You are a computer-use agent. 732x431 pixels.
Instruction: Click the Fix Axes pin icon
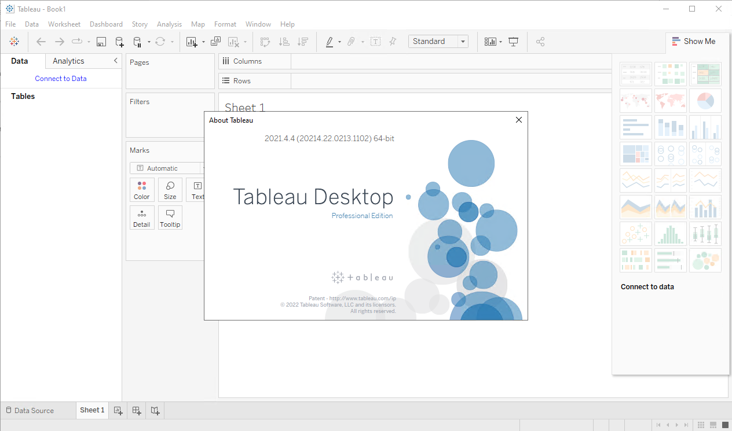pos(393,42)
